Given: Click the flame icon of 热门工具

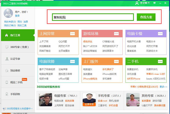Looking at the screenshot, I should 7,35.
